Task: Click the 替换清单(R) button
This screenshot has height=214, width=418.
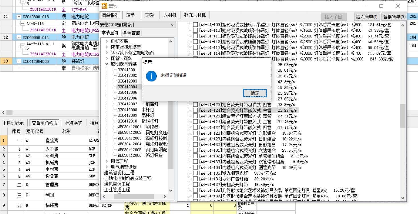Action: 394,17
